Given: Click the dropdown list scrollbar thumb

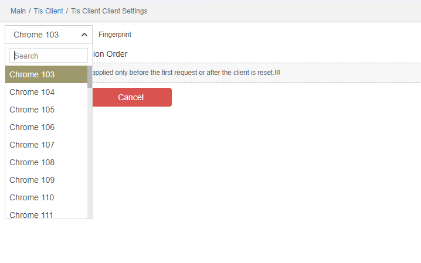Looking at the screenshot, I should click(90, 76).
